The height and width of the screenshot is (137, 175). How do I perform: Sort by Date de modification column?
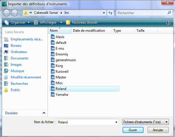coord(91,31)
